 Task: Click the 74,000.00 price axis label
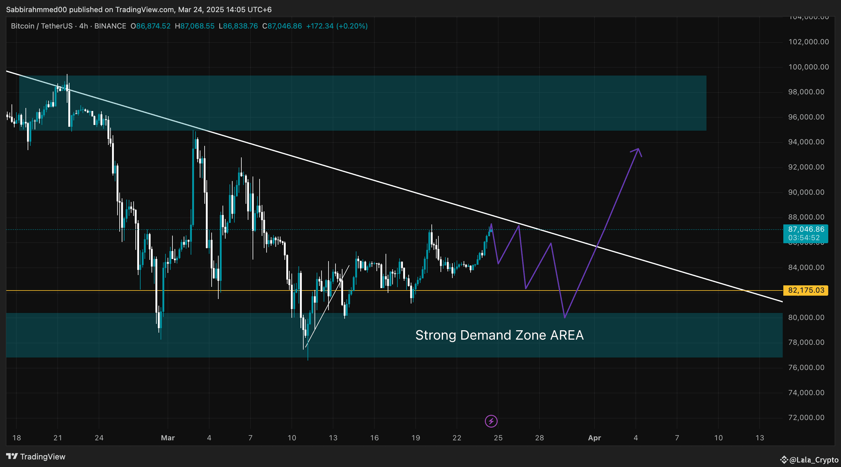coord(806,393)
